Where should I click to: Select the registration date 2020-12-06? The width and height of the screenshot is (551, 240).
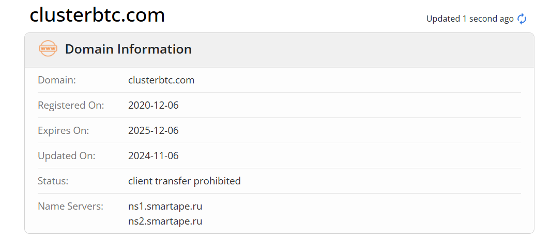(154, 106)
